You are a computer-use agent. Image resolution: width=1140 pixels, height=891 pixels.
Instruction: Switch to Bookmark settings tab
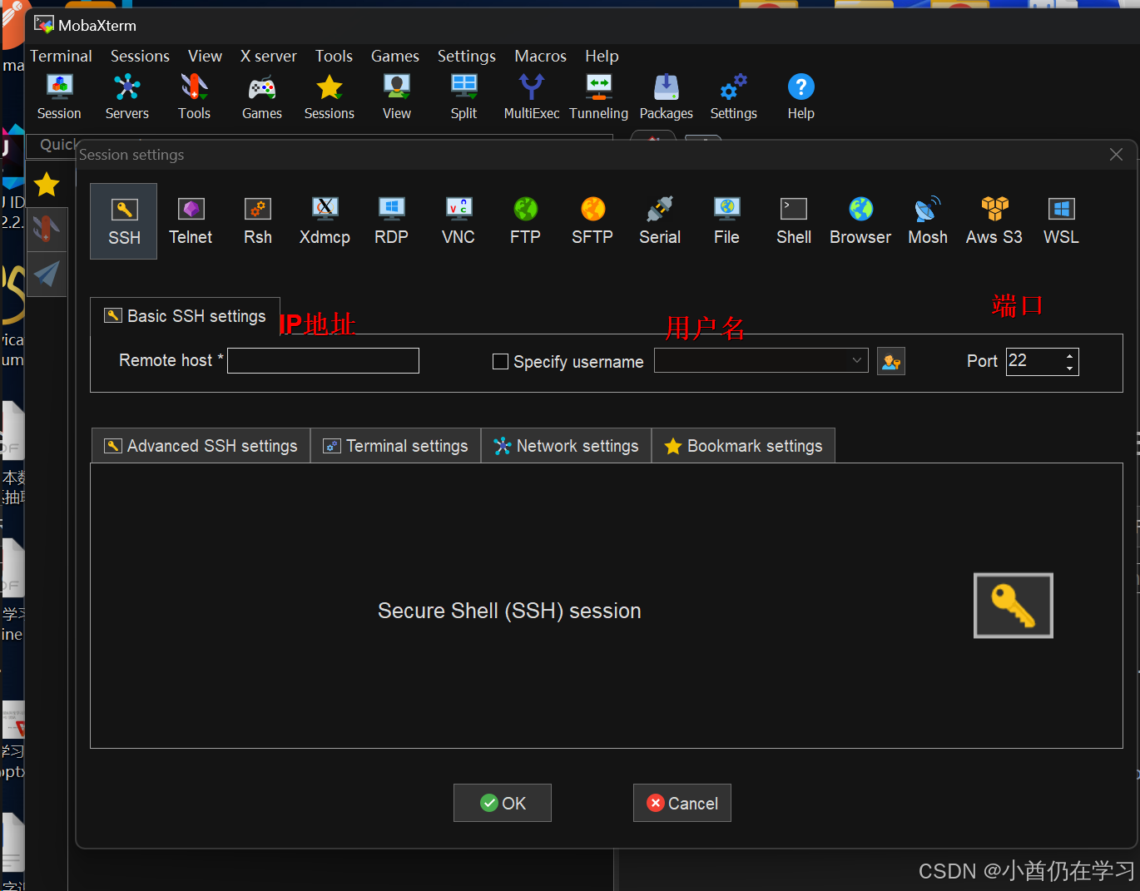coord(743,446)
